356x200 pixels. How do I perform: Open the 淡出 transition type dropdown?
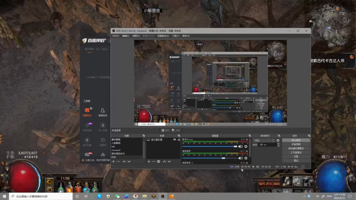pyautogui.click(x=264, y=140)
